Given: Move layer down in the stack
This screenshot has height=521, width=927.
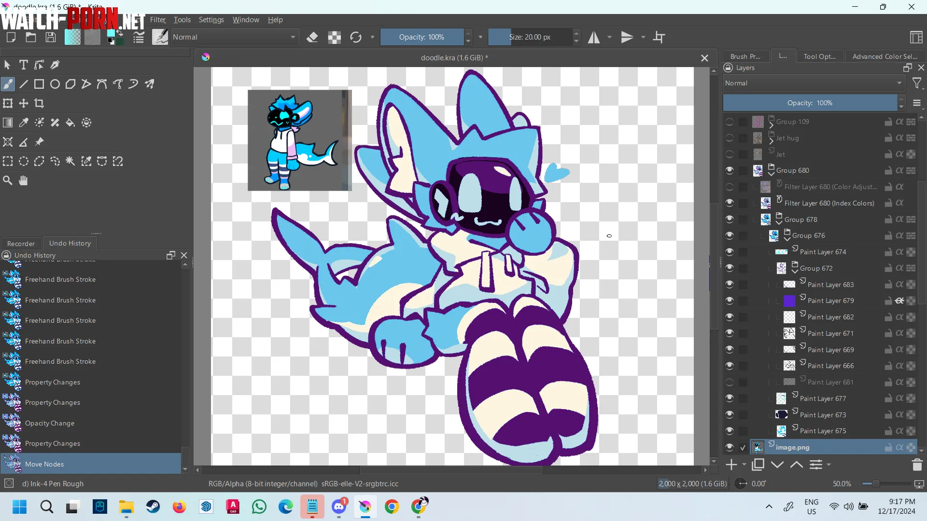Looking at the screenshot, I should [x=777, y=465].
